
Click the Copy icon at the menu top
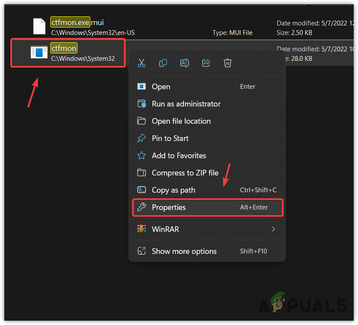point(163,63)
